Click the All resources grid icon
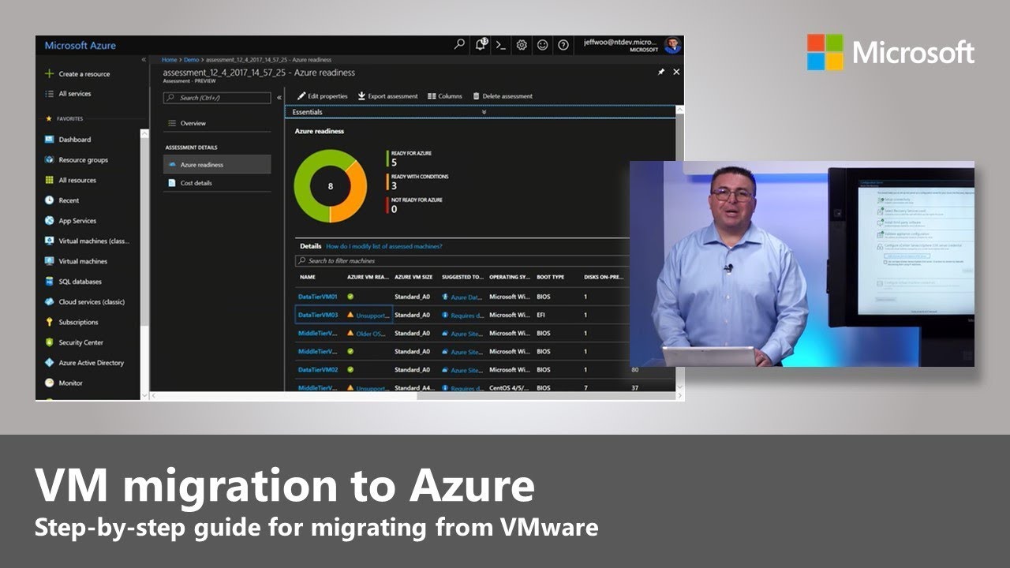The height and width of the screenshot is (568, 1010). 50,180
